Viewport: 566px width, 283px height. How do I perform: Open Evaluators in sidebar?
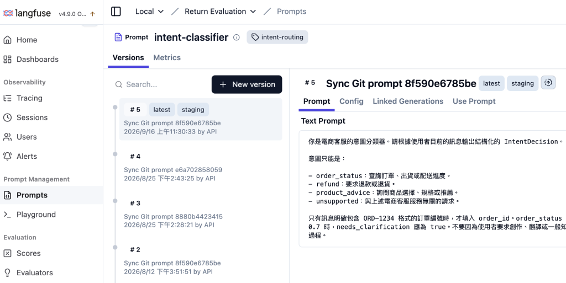51,273
